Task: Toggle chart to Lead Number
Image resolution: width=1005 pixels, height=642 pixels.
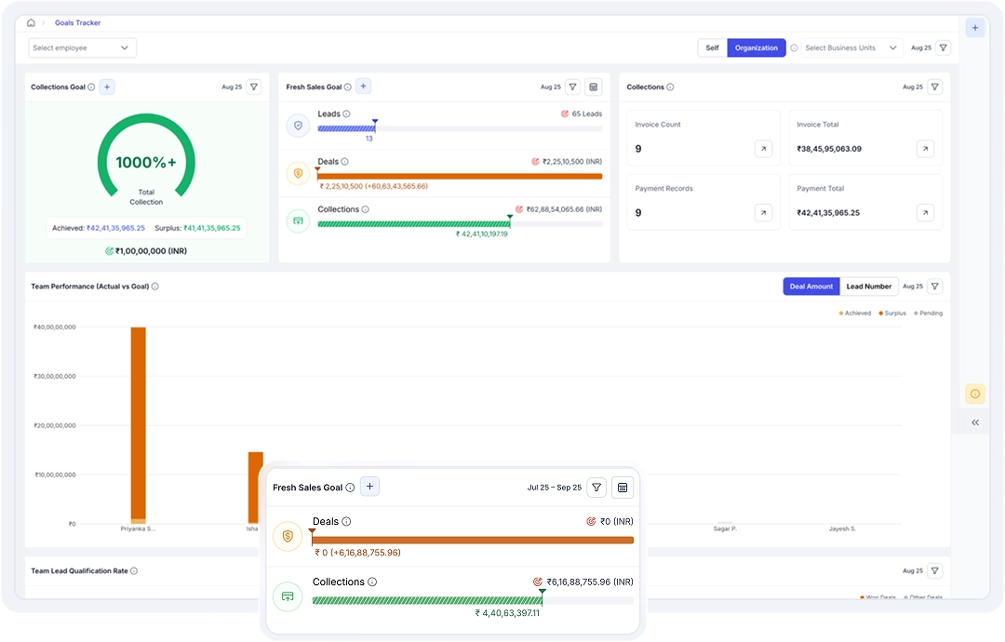Action: 868,287
